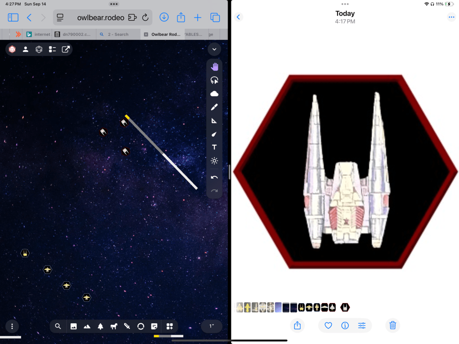The height and width of the screenshot is (344, 459).
Task: Delete the photo with trash button
Action: point(393,326)
